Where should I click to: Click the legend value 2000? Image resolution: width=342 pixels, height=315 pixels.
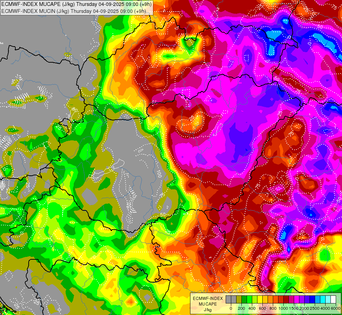tap(304, 308)
